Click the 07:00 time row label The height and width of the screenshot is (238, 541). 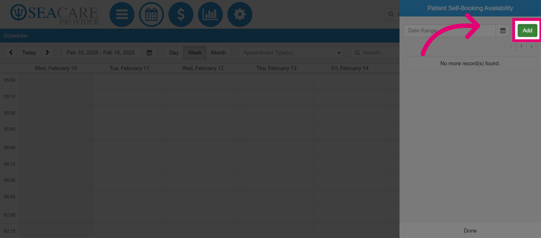[10, 215]
